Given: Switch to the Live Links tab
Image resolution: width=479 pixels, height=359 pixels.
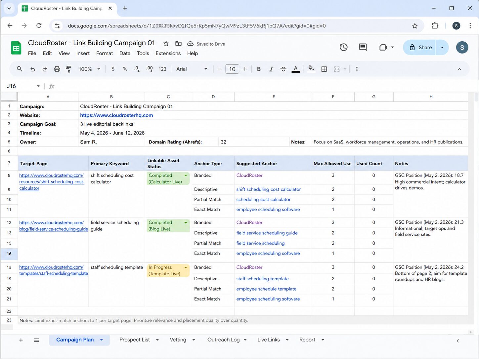Looking at the screenshot, I should (x=269, y=340).
